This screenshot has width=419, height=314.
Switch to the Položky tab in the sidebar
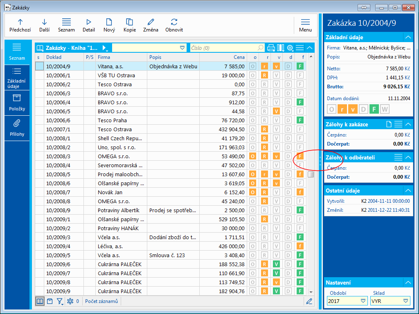[x=17, y=102]
